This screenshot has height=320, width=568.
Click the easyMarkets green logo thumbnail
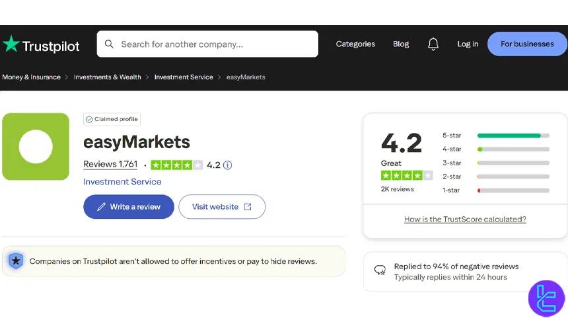(x=36, y=147)
